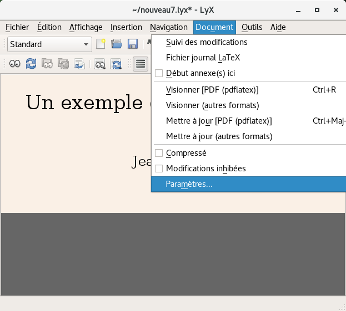Close the open Document menu
346x311 pixels.
pyautogui.click(x=214, y=27)
